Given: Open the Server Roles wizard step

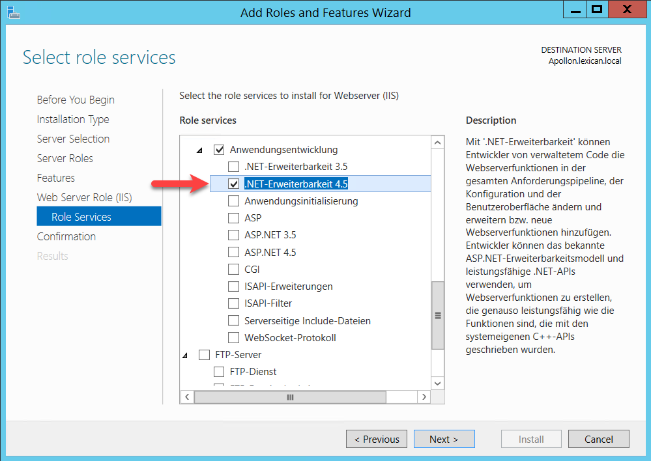Looking at the screenshot, I should tap(65, 158).
